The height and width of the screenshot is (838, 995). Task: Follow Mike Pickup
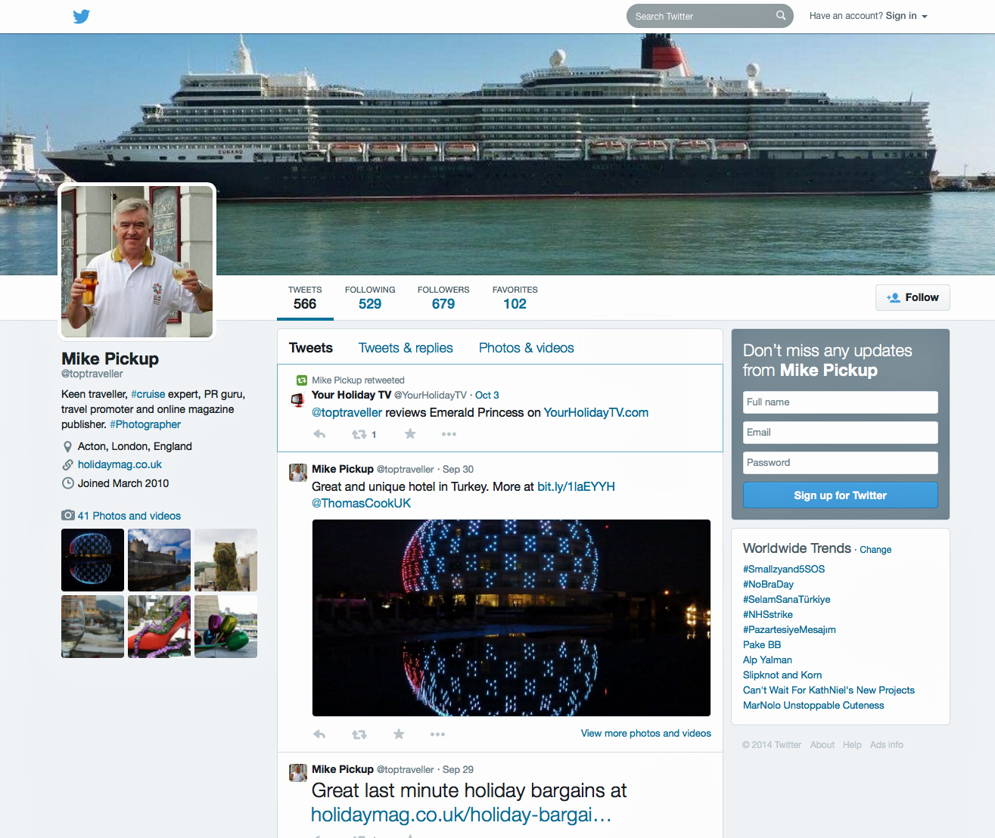913,297
